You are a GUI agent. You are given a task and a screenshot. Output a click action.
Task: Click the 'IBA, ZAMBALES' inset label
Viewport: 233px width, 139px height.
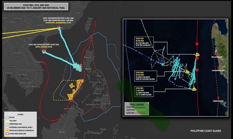point(217,57)
